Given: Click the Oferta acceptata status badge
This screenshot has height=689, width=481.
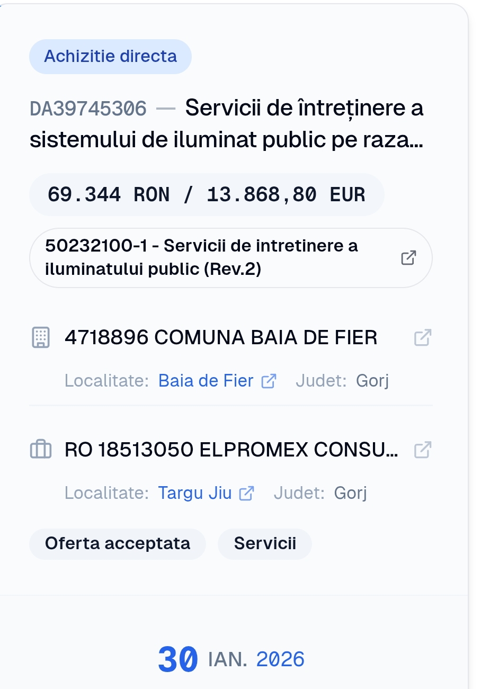Looking at the screenshot, I should [118, 543].
